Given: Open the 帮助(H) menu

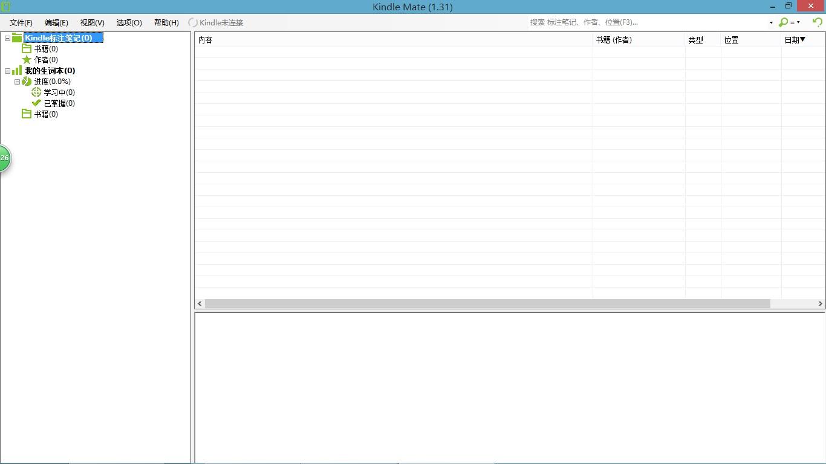Looking at the screenshot, I should pos(166,22).
